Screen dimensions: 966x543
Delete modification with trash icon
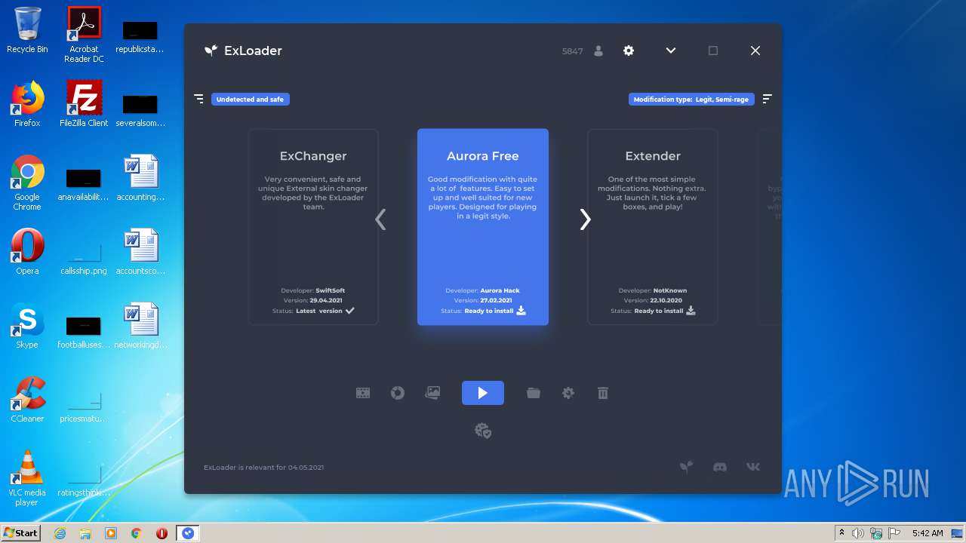tap(603, 393)
